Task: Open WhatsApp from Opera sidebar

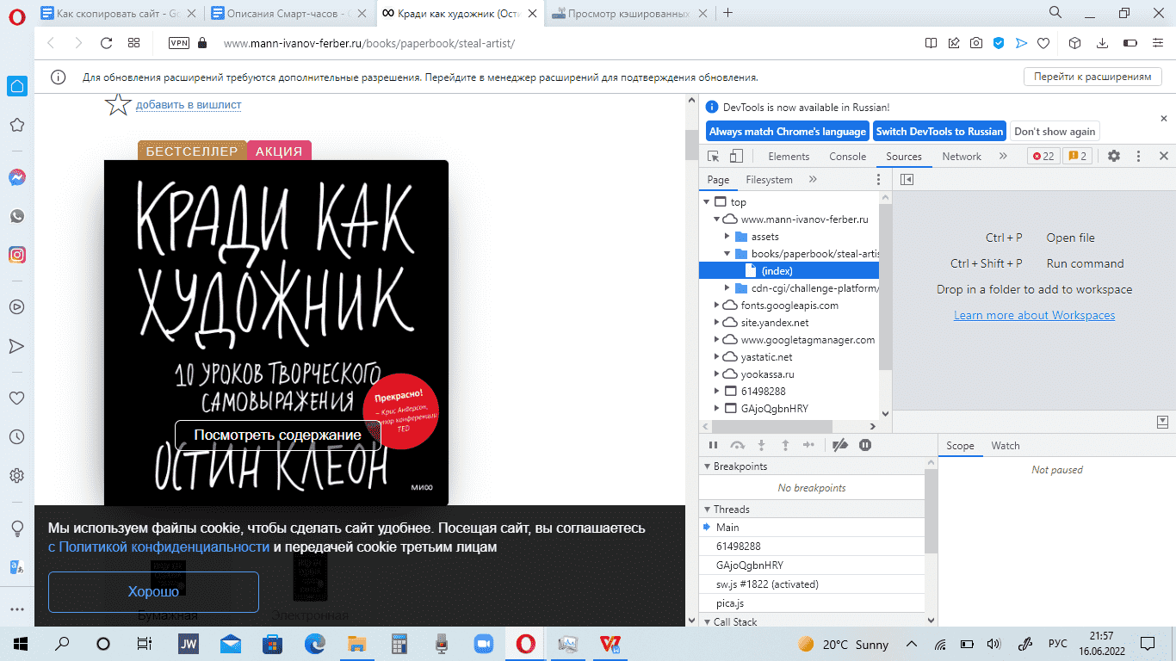Action: (16, 216)
